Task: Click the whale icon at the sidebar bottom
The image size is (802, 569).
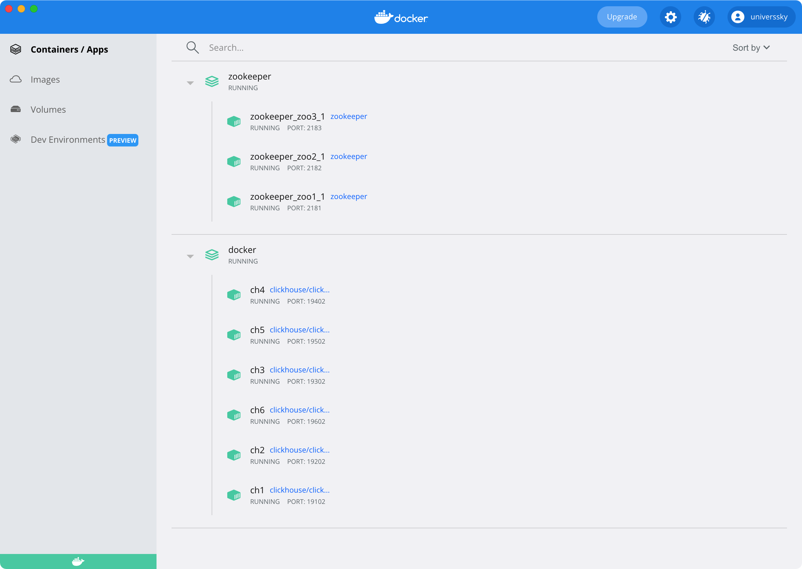Action: (x=78, y=561)
